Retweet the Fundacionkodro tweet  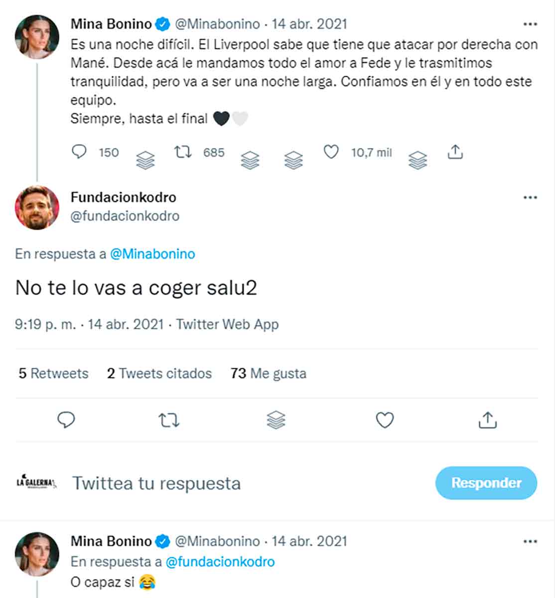point(169,421)
